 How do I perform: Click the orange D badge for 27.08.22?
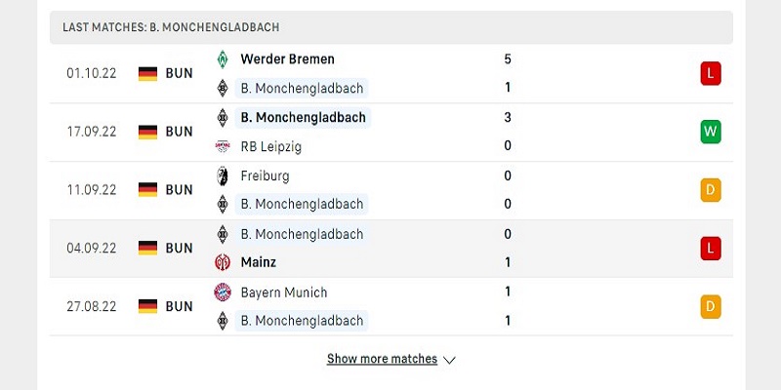click(x=711, y=306)
